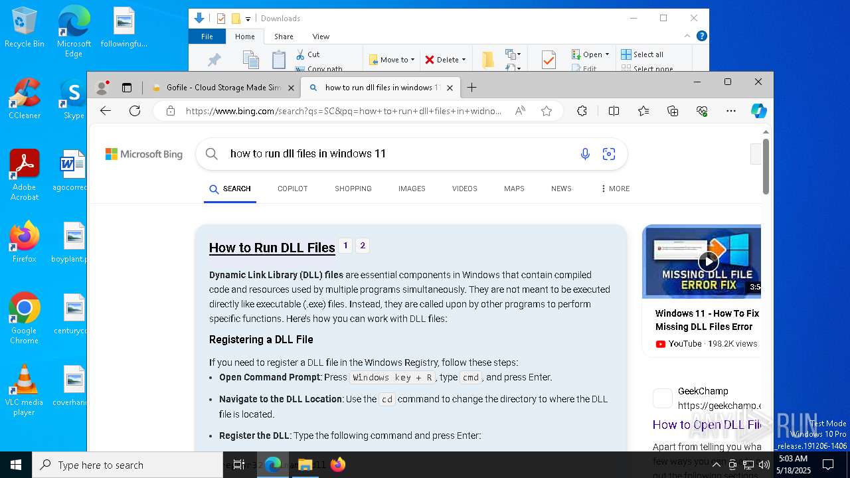Click the Edge address bar URL
Image resolution: width=850 pixels, height=478 pixels.
tap(343, 111)
